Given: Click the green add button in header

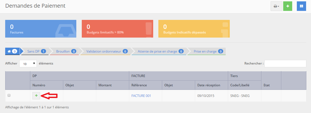Looking at the screenshot, I should pyautogui.click(x=288, y=6).
